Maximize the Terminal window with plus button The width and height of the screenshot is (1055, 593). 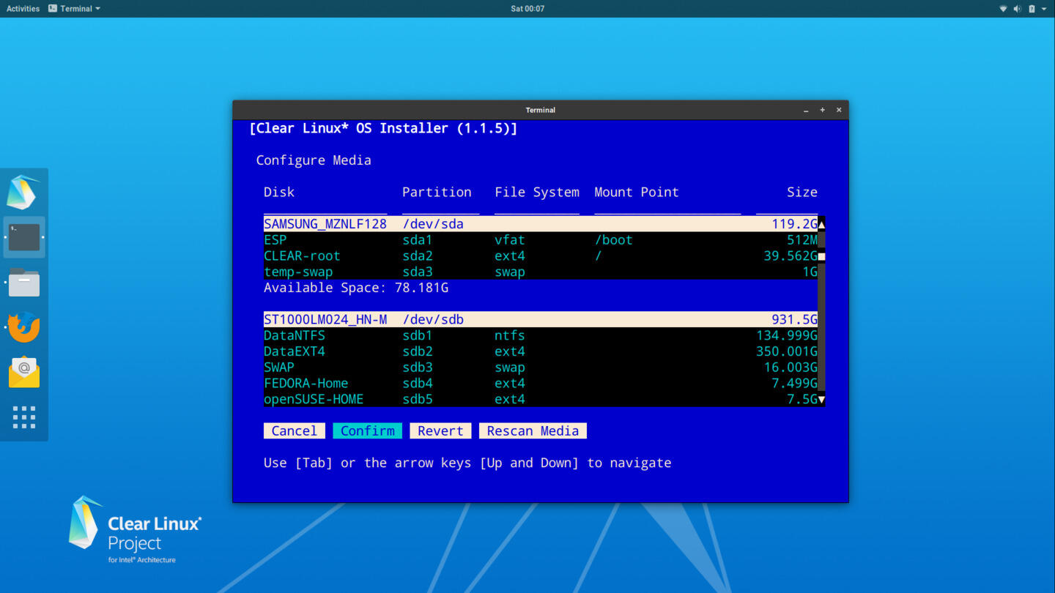point(822,110)
